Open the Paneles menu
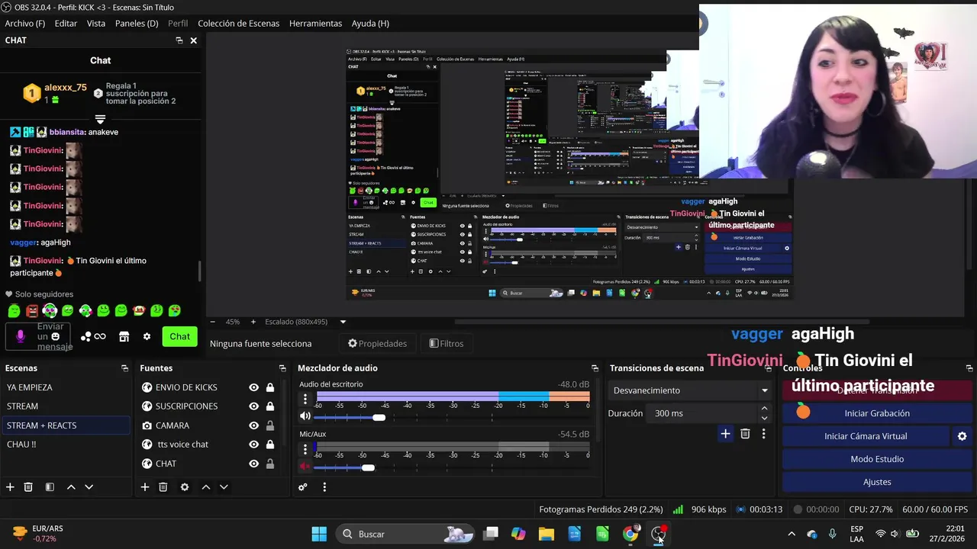 coord(137,24)
